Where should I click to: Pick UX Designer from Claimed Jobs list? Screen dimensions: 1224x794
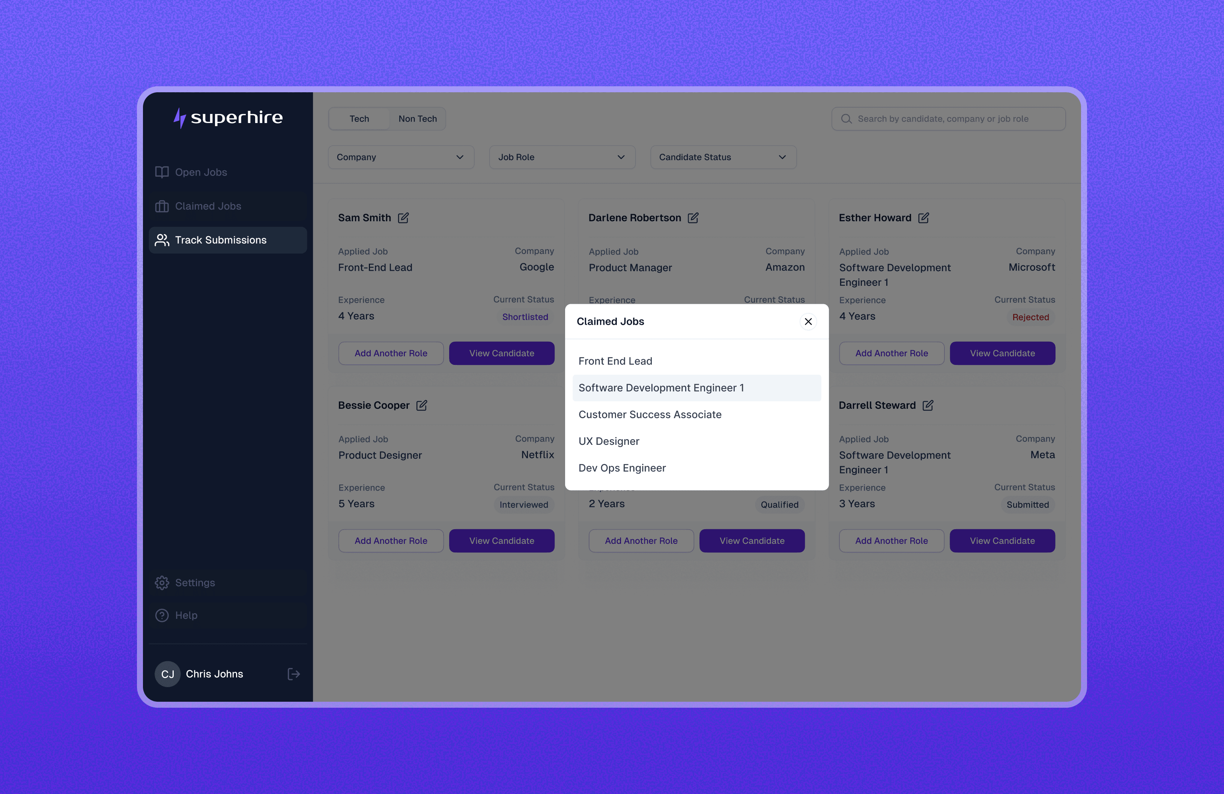(x=608, y=441)
